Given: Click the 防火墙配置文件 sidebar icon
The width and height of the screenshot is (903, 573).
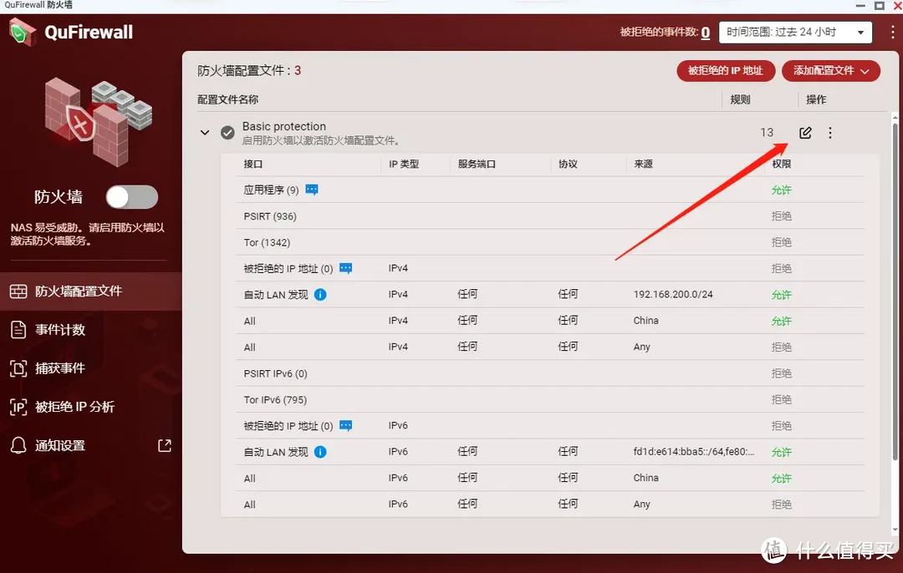Looking at the screenshot, I should [18, 292].
